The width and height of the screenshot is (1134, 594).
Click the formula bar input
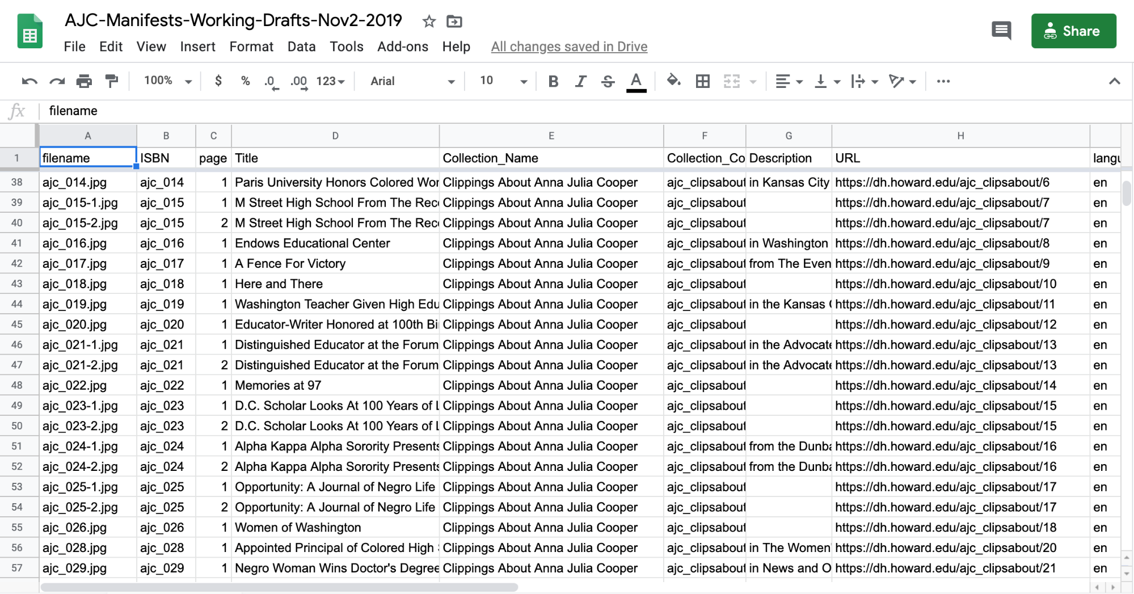(x=584, y=111)
